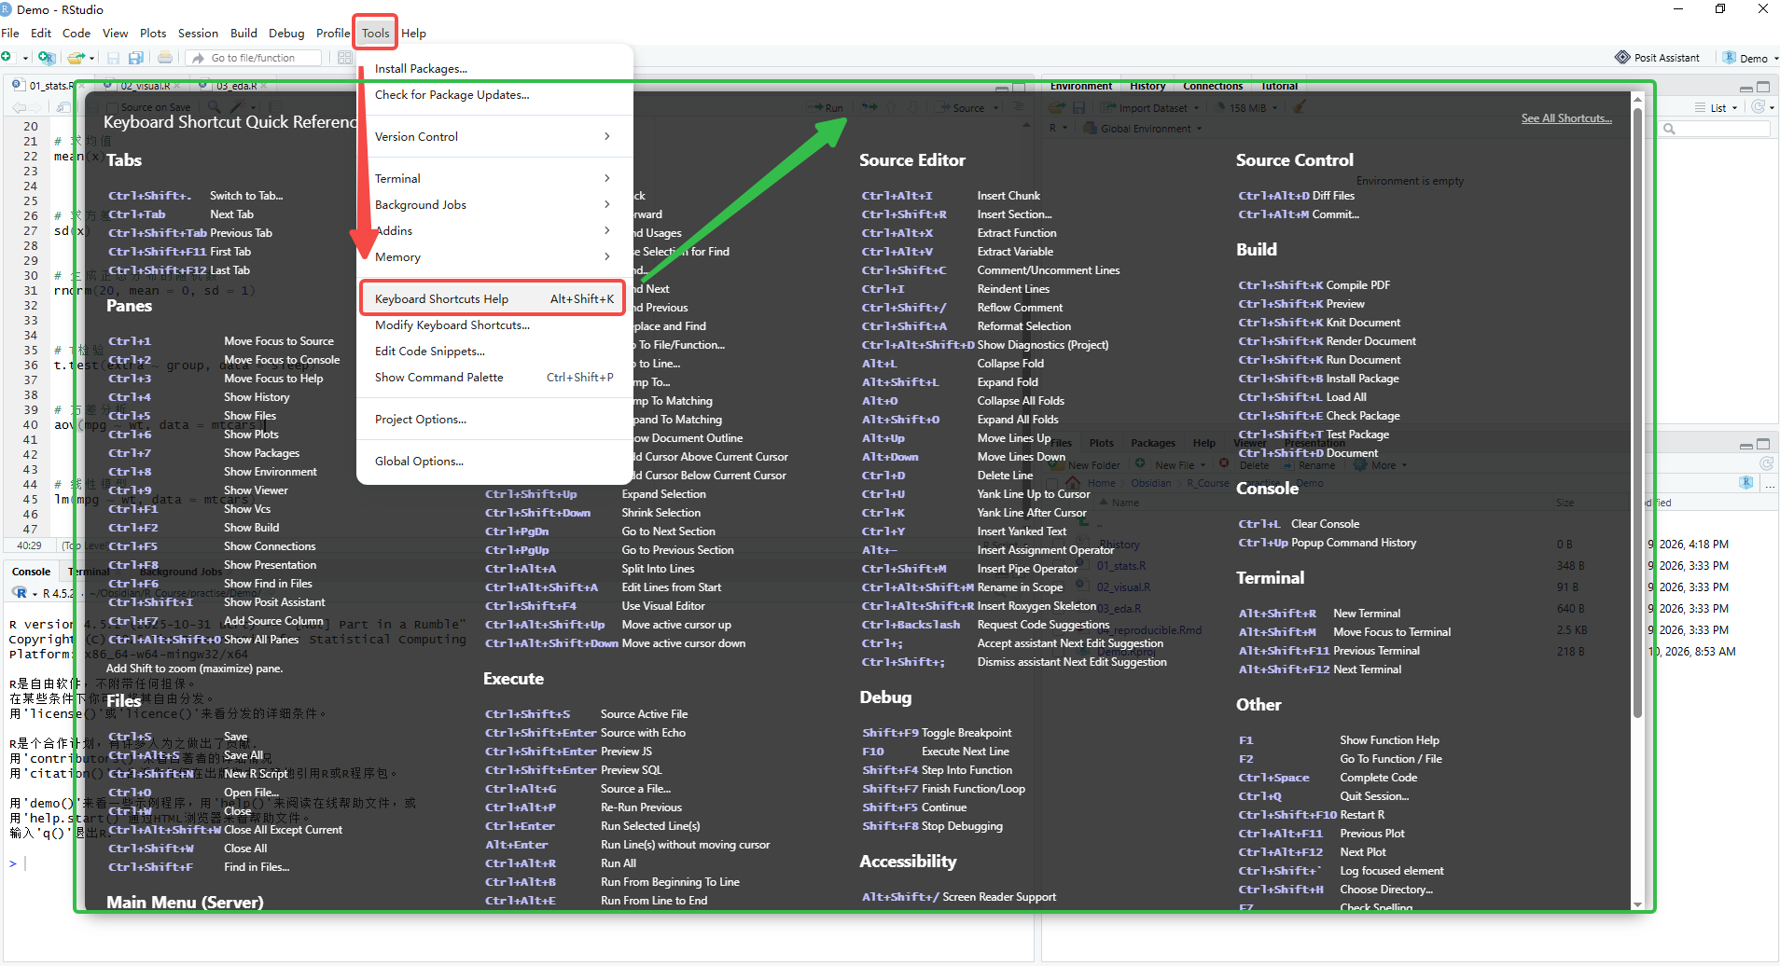This screenshot has width=1780, height=966.
Task: Click the Create a Project icon
Action: point(47,58)
